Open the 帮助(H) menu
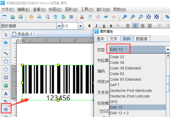170x117 pixels. point(120,9)
